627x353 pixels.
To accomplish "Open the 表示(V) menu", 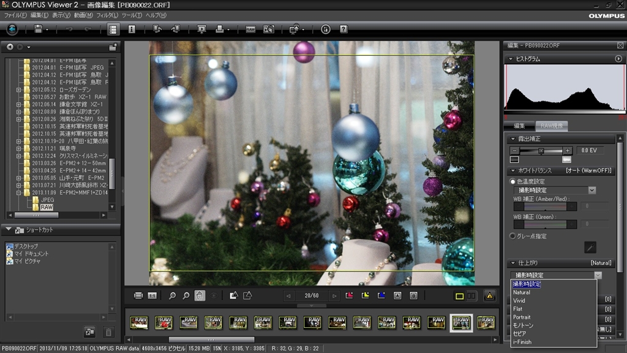I will pyautogui.click(x=61, y=15).
